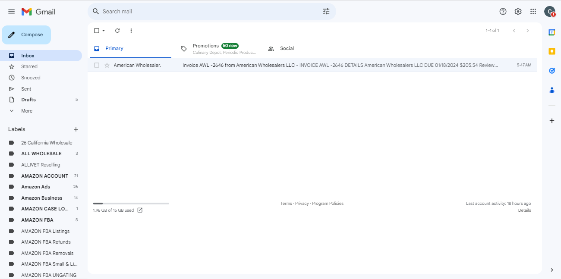Open account activity Details link

point(525,210)
